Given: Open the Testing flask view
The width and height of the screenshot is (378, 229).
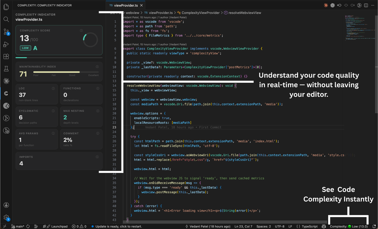Looking at the screenshot, I should [x=6, y=69].
